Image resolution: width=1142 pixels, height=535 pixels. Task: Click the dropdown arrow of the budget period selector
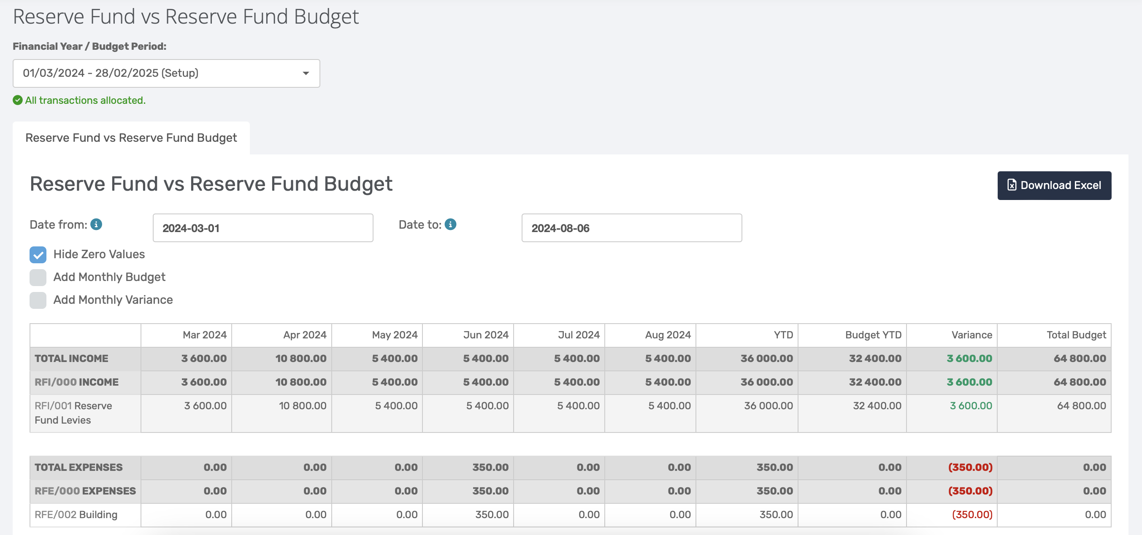tap(306, 73)
